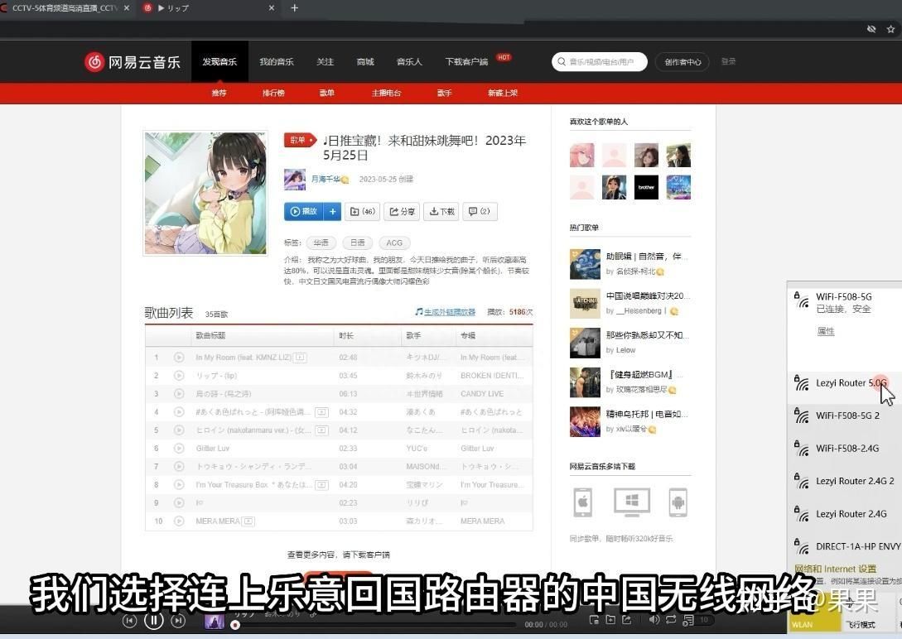Select the 华语 tag
Screen dimensions: 902x639
[321, 243]
